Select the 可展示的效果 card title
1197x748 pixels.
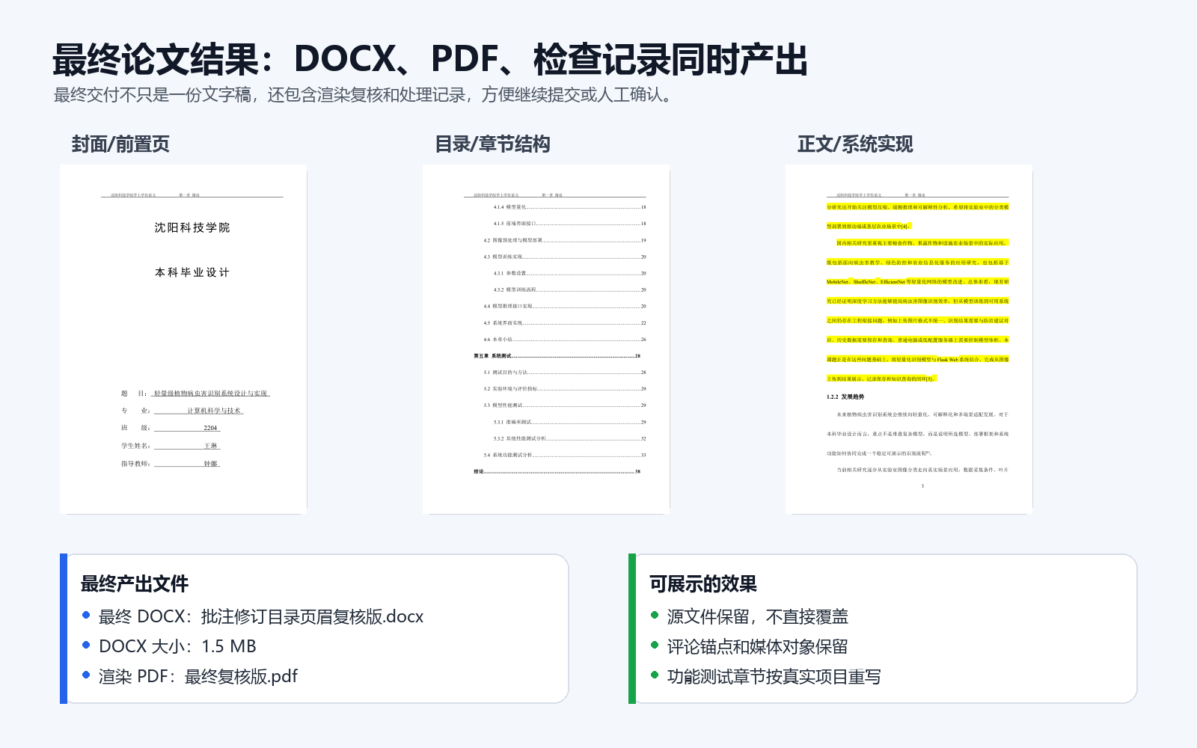pos(703,584)
